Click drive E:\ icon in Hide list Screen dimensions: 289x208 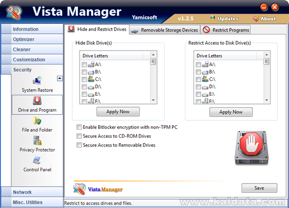coord(91,95)
